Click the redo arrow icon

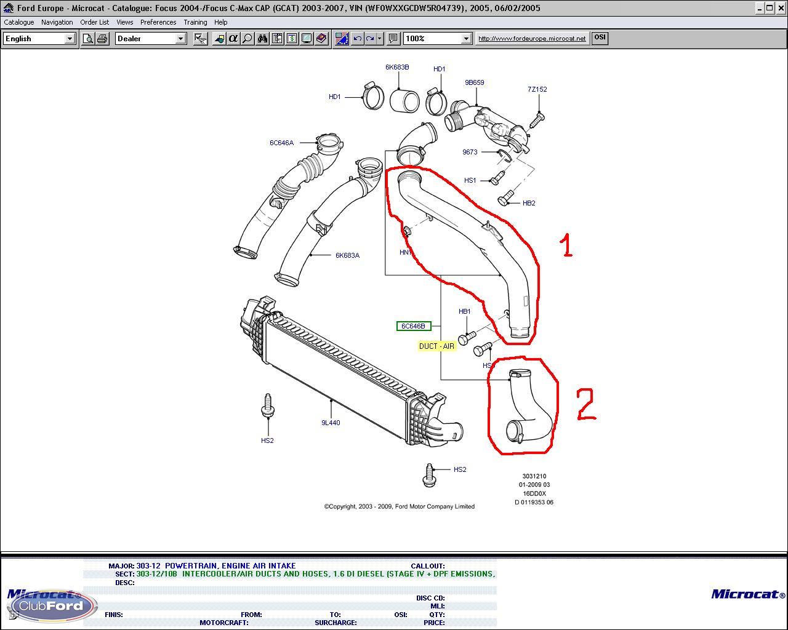coord(371,38)
